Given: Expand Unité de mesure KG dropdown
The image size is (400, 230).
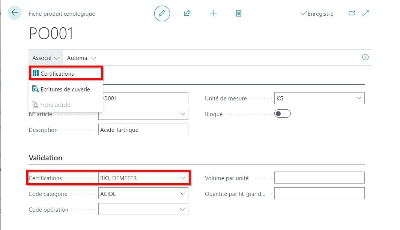Looking at the screenshot, I should pyautogui.click(x=359, y=98).
